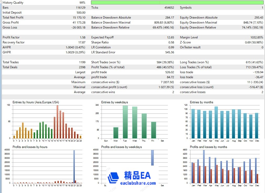
Task: Click the tall blue hour-21 profit bar
Action: coord(74,167)
